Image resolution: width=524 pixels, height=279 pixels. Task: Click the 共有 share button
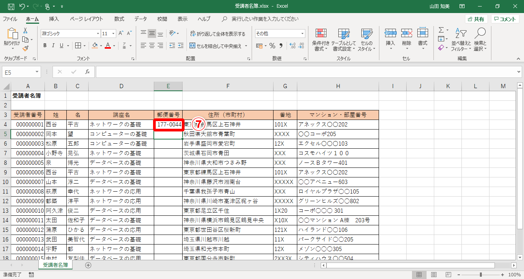coord(476,19)
